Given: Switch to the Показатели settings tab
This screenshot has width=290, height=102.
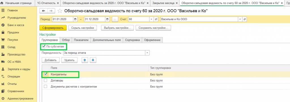Looking at the screenshot, I should click(x=81, y=40).
